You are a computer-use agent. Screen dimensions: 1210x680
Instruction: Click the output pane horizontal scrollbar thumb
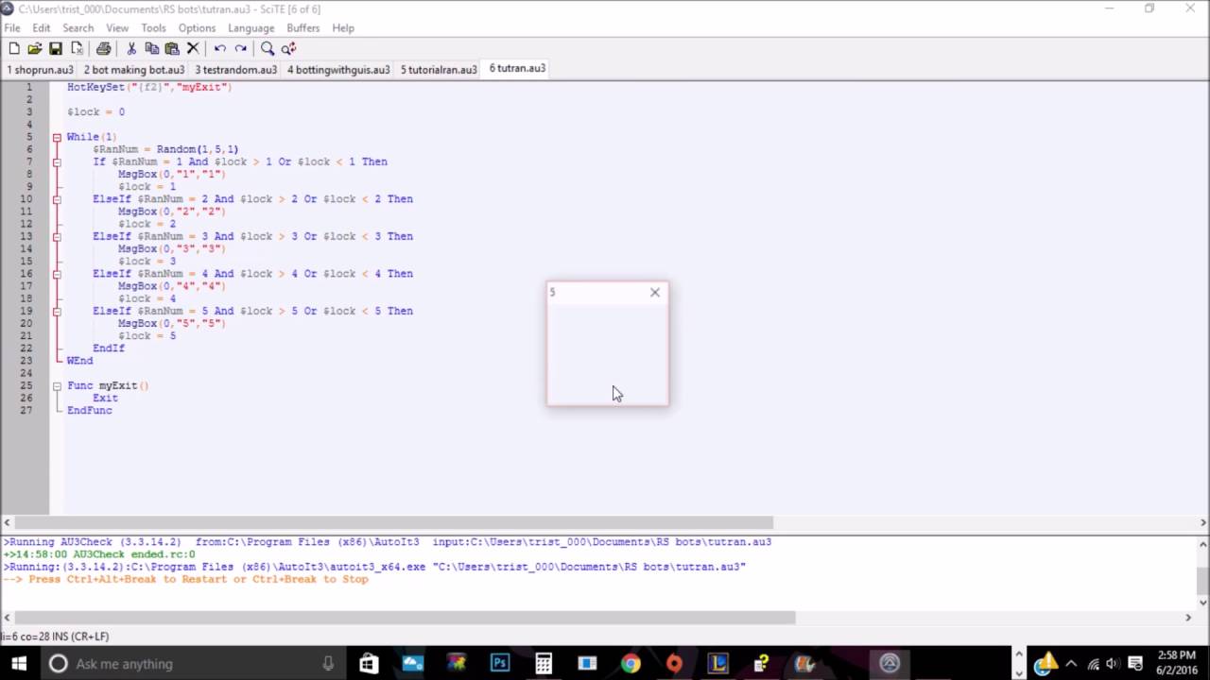[406, 618]
